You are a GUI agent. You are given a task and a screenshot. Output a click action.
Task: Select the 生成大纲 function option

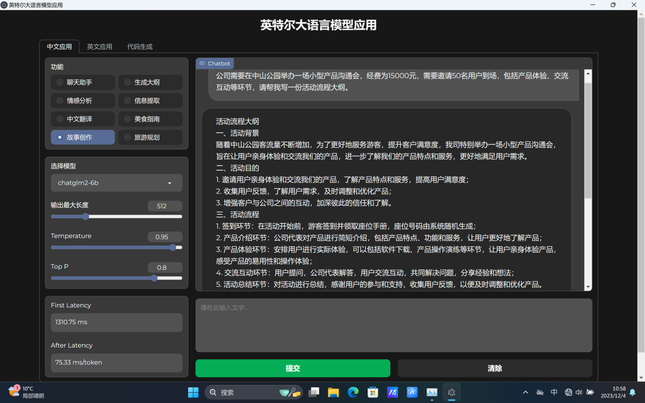[x=150, y=82]
